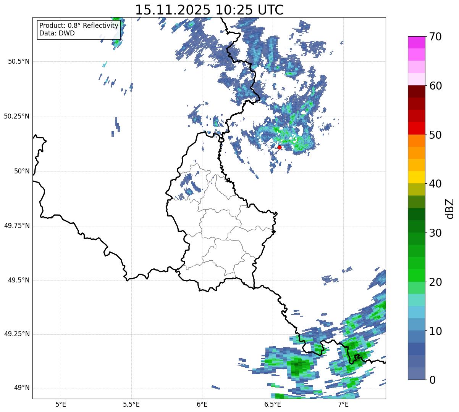Select the "Data: DWD" label

click(57, 33)
